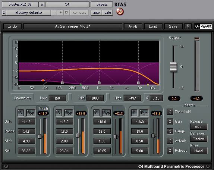Bypass the low band (-41.7 threshold)
The height and width of the screenshot is (170, 214).
31,113
